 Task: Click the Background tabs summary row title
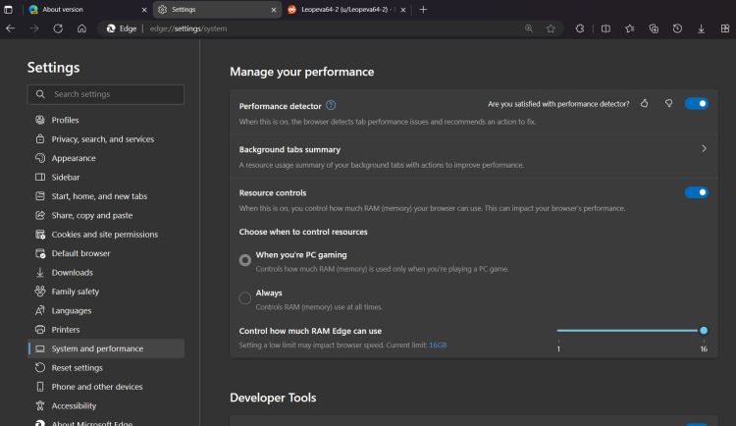point(289,149)
